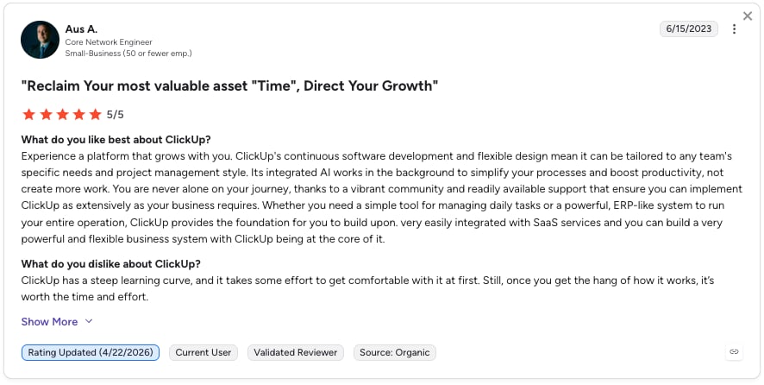Click the 5/5 rating score text
The height and width of the screenshot is (385, 764).
(x=116, y=115)
